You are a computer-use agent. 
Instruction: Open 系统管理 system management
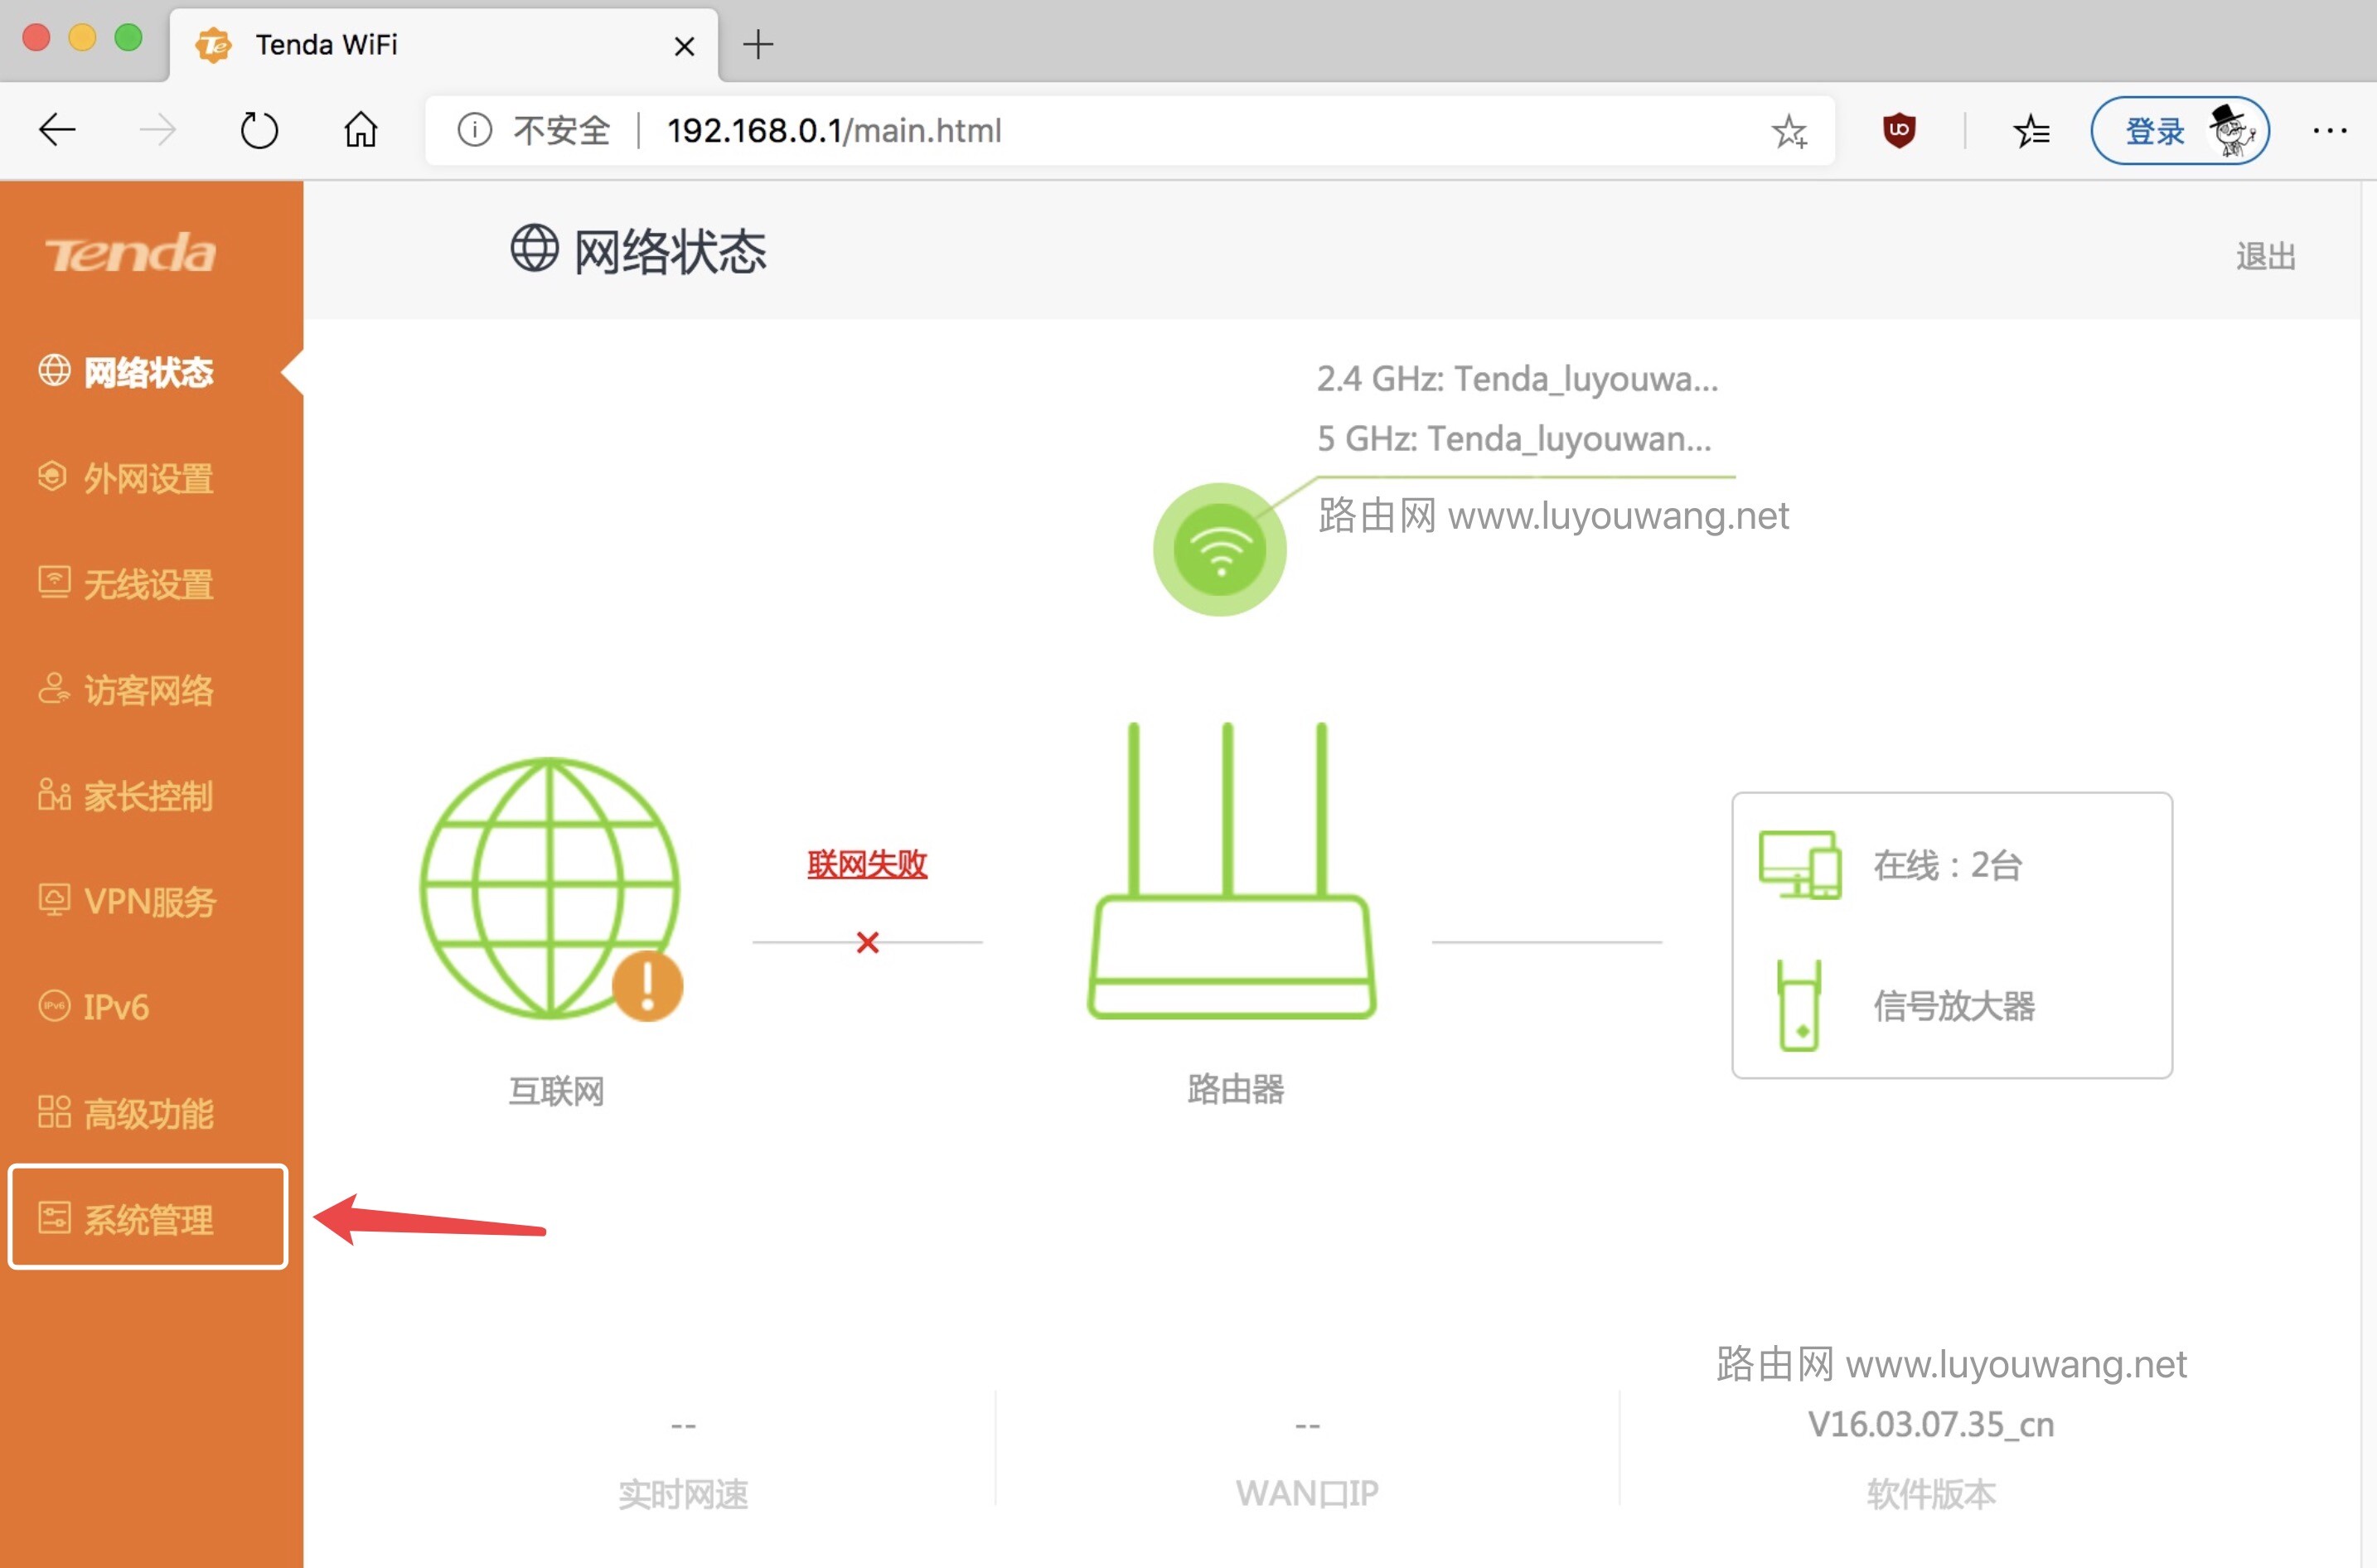[x=147, y=1220]
